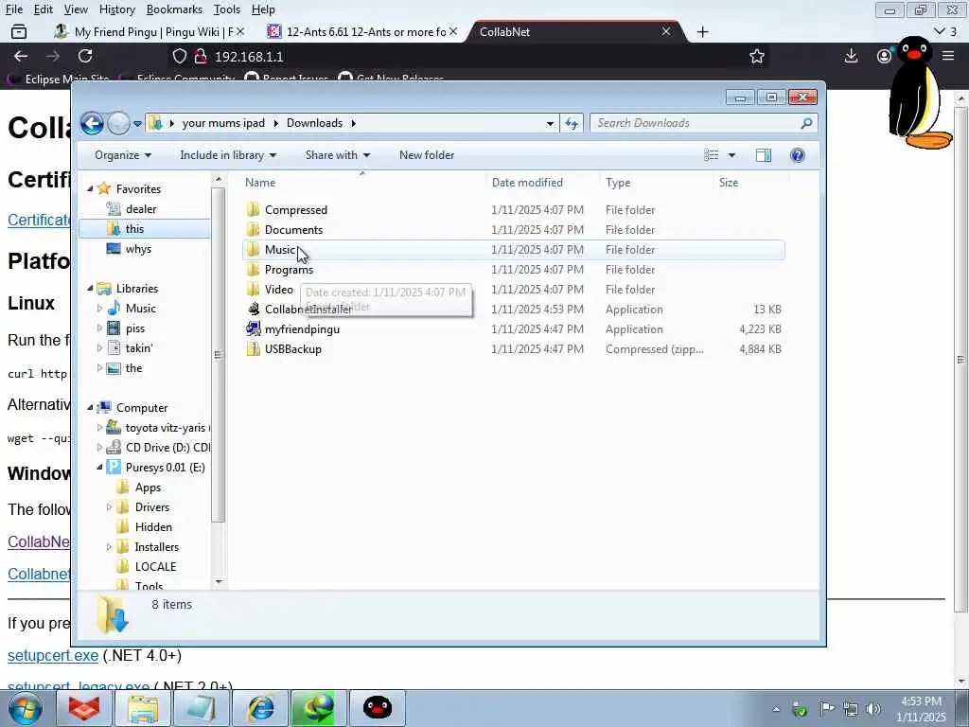
Task: Open the CollabnetInstaller application icon
Action: (254, 310)
